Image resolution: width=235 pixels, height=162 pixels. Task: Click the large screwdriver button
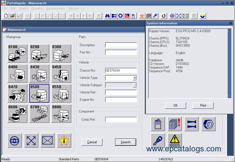point(158,140)
